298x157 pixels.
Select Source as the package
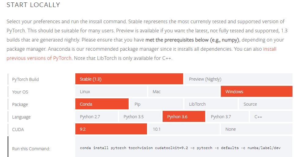coord(265,104)
